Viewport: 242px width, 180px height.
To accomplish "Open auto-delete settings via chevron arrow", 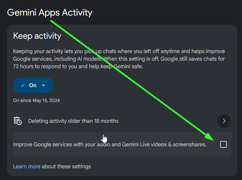I will (x=224, y=121).
